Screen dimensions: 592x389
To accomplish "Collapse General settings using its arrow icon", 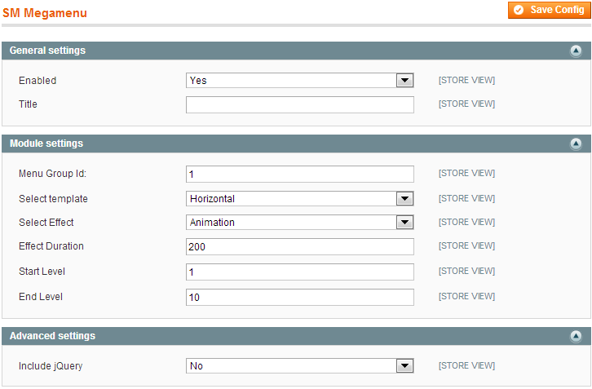I will coord(576,51).
